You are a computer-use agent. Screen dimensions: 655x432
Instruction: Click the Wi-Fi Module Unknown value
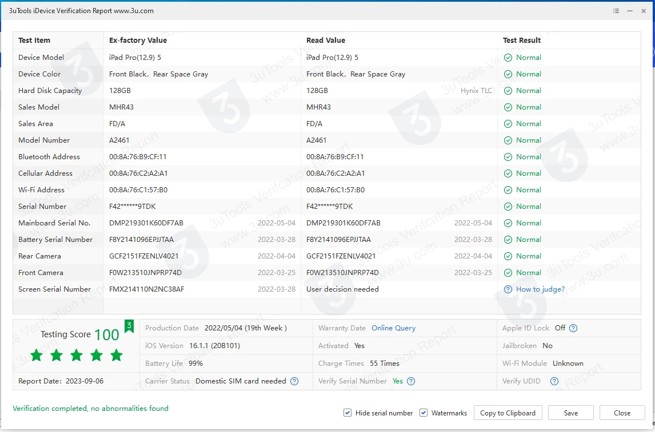[568, 364]
